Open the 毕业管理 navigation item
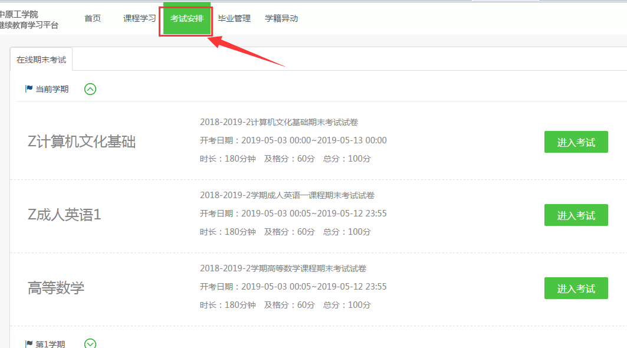The height and width of the screenshot is (348, 627). [234, 18]
